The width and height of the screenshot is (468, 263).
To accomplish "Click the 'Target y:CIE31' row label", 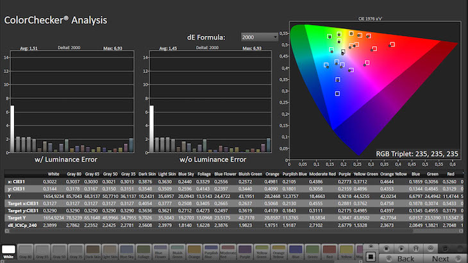I will (23, 211).
